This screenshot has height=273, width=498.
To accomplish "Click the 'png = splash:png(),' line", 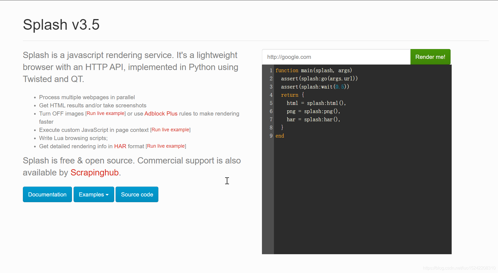I will 313,111.
